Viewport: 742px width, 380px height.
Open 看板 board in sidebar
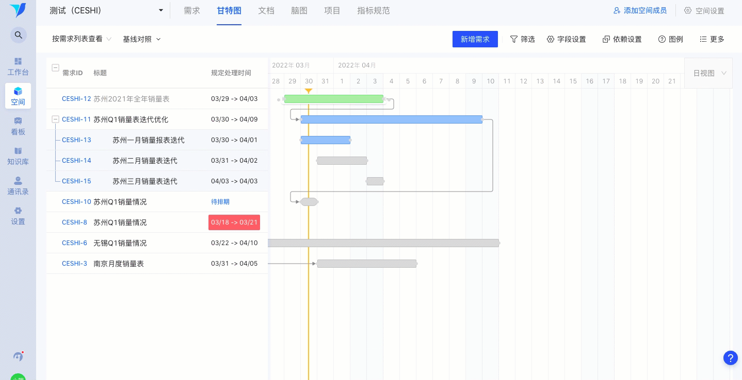18,126
